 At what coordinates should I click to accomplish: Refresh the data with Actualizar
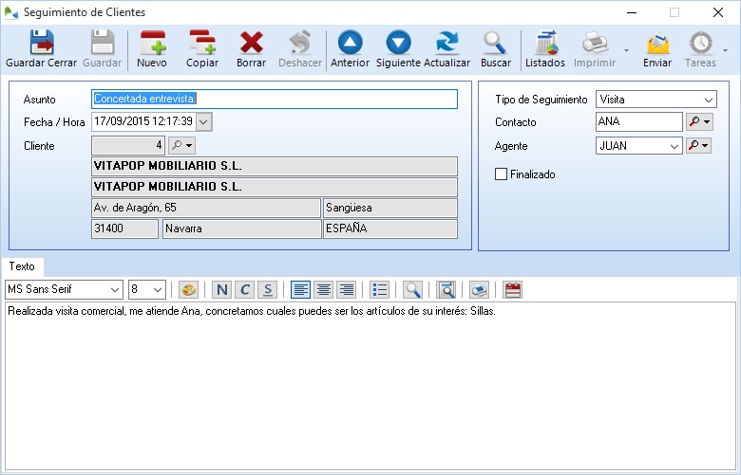pos(446,49)
